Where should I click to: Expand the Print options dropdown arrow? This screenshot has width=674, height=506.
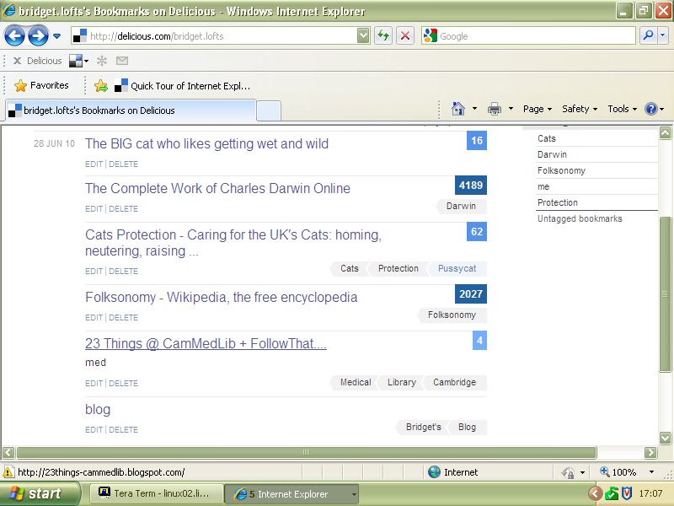(x=511, y=109)
